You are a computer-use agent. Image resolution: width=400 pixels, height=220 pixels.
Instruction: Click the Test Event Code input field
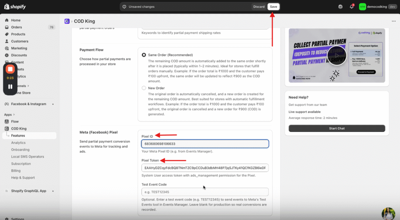[x=205, y=192]
